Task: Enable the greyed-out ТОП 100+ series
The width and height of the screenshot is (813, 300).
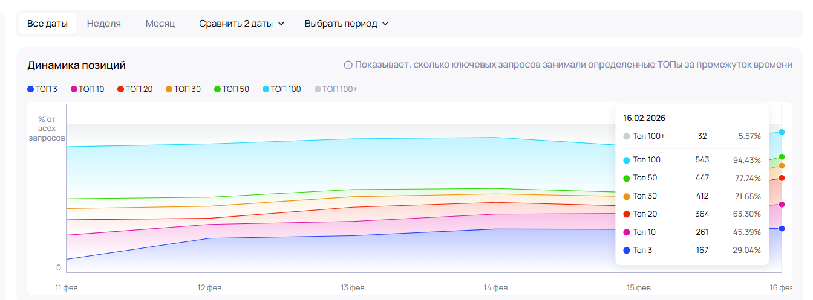Action: click(x=336, y=89)
